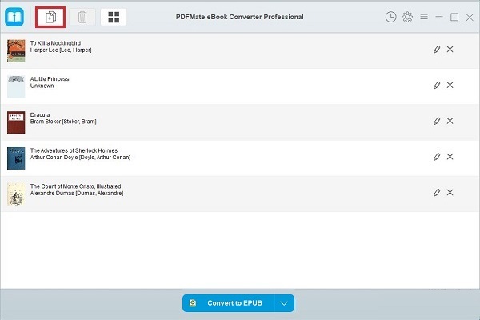This screenshot has height=320, width=480.
Task: Open settings gear icon
Action: (407, 17)
